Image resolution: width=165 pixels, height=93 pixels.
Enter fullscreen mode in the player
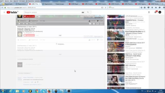101,24
